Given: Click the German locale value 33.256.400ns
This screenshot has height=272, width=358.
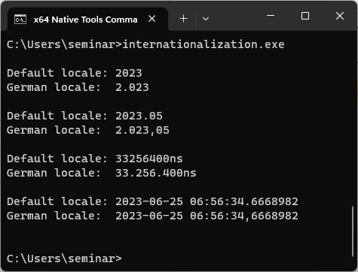Looking at the screenshot, I should pos(156,173).
